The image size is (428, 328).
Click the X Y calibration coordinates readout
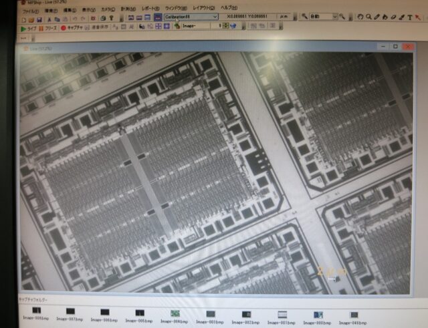click(x=247, y=16)
